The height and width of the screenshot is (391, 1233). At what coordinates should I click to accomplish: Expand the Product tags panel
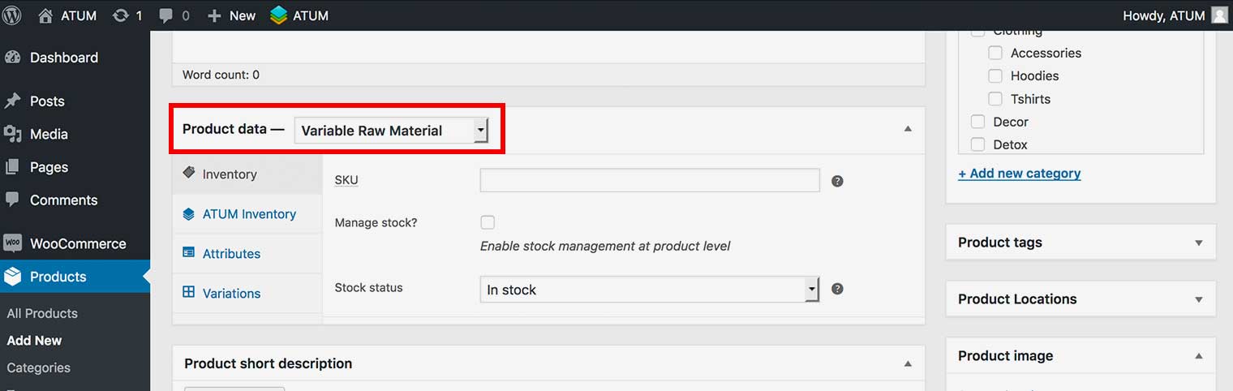[1198, 243]
